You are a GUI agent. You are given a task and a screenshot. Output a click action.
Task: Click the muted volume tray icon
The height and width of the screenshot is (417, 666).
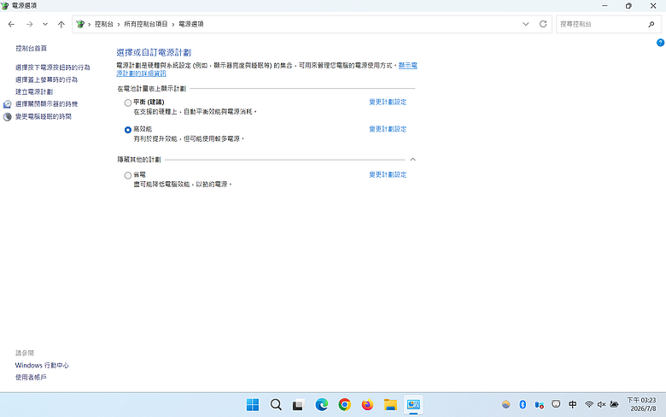pyautogui.click(x=601, y=405)
